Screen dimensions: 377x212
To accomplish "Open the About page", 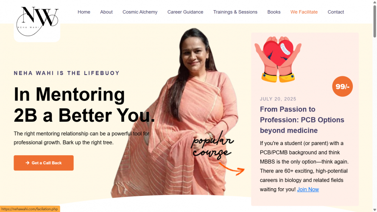I will [x=106, y=12].
